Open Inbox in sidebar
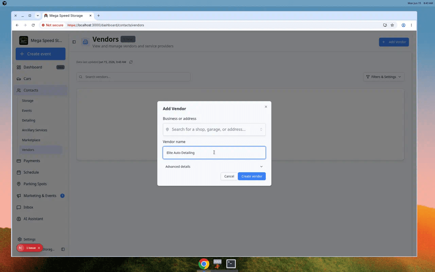 coord(40,207)
